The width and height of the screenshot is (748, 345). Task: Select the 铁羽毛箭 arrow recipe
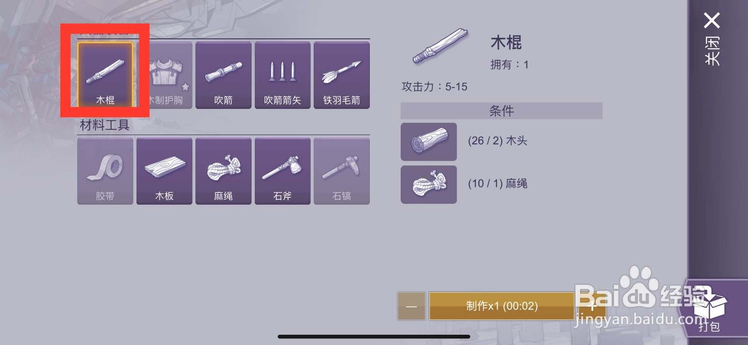tap(342, 75)
